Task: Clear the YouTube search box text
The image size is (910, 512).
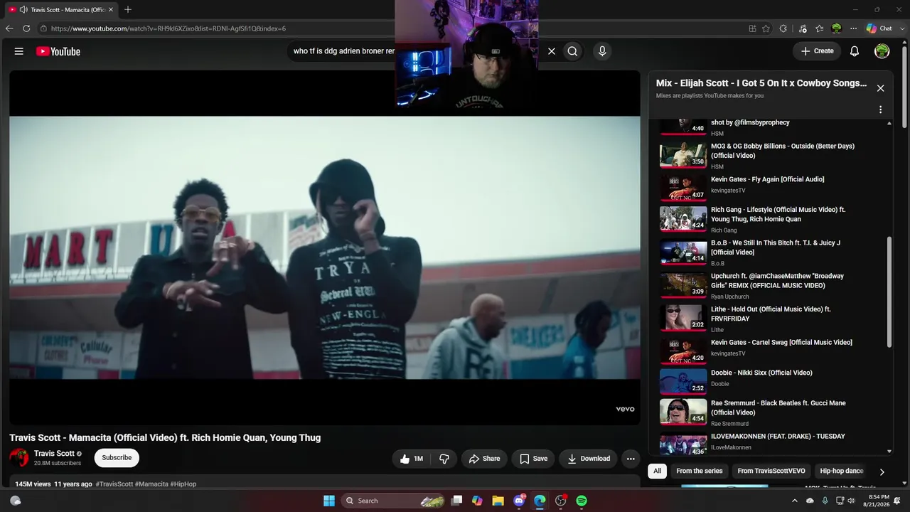Action: [551, 51]
